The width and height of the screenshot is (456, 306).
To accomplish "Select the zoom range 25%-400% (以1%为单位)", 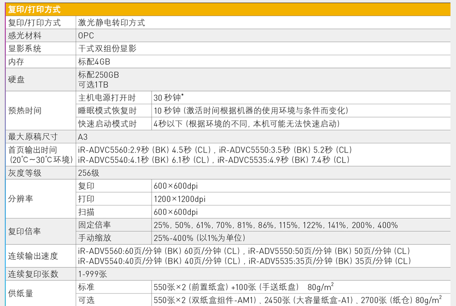I will [x=199, y=238].
